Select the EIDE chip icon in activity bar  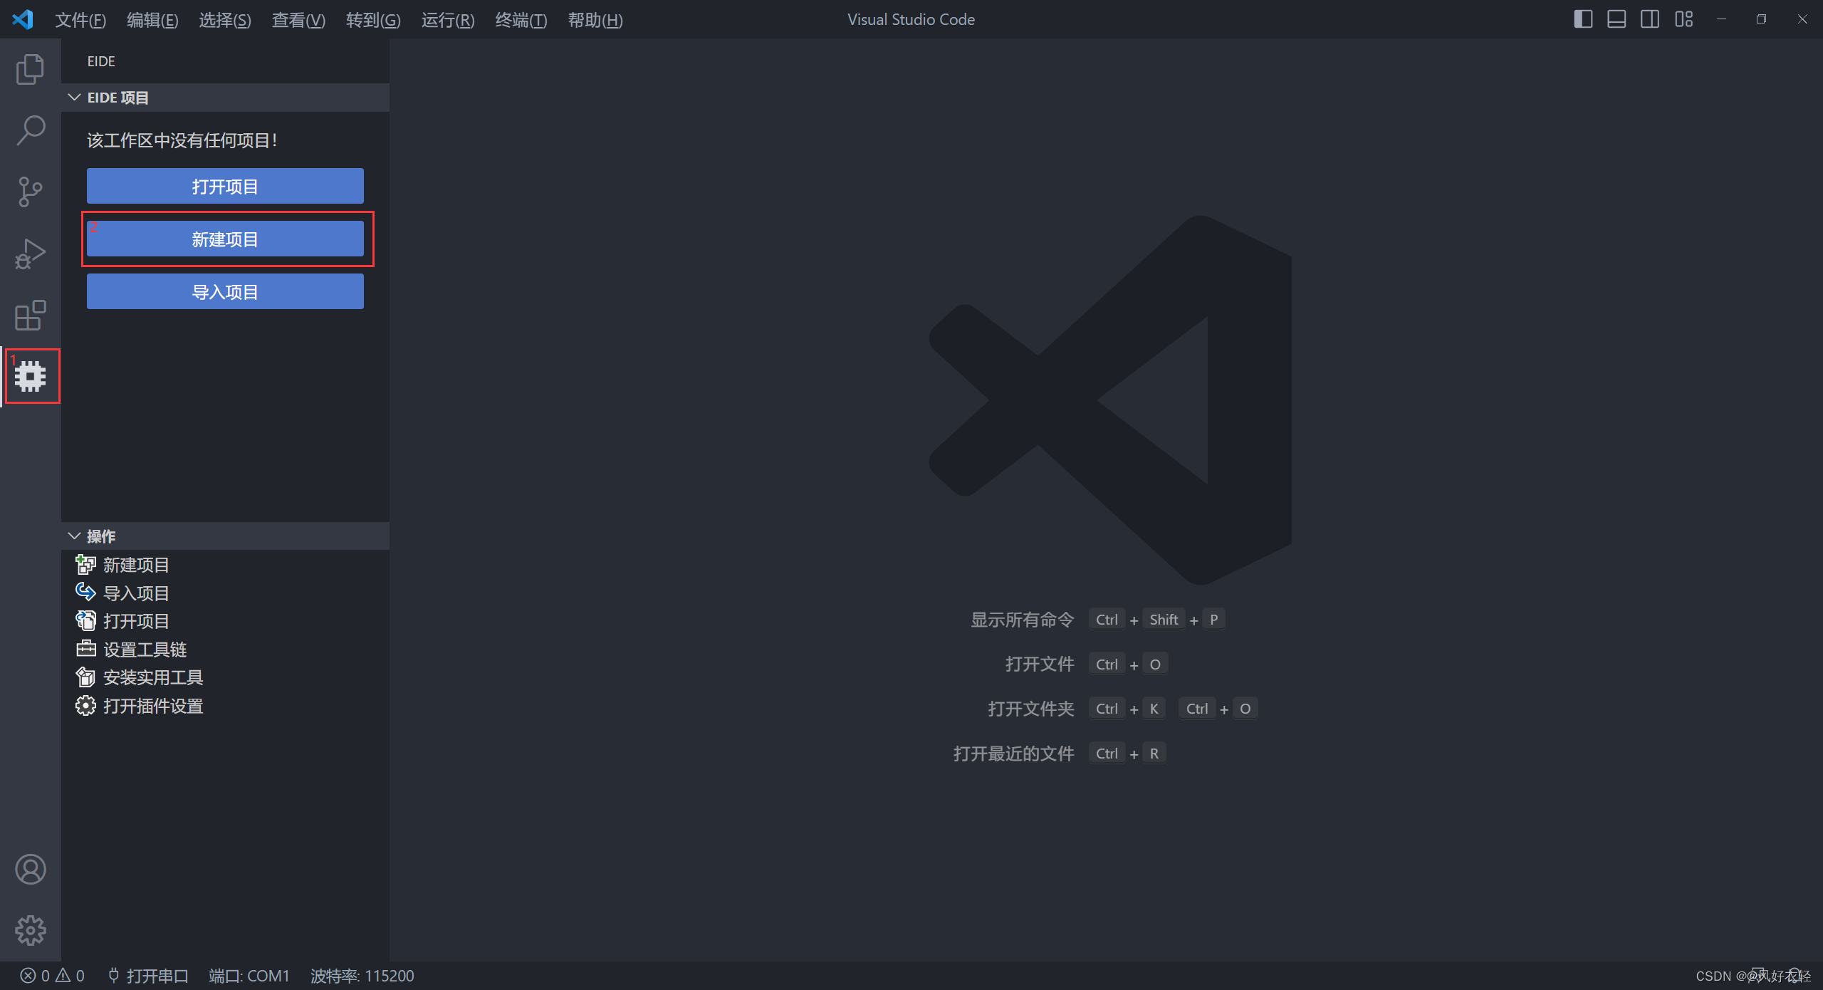[x=30, y=375]
